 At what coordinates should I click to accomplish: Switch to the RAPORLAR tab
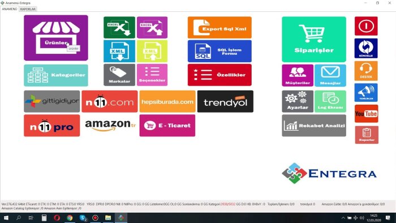pyautogui.click(x=28, y=9)
